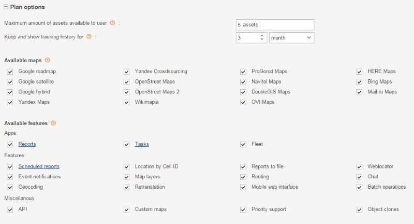Image resolution: width=414 pixels, height=224 pixels.
Task: Toggle the Weblocator feature checkbox
Action: click(x=360, y=167)
